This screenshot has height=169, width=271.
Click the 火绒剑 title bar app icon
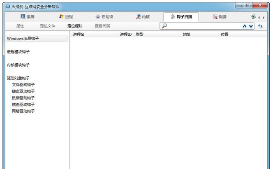point(8,7)
